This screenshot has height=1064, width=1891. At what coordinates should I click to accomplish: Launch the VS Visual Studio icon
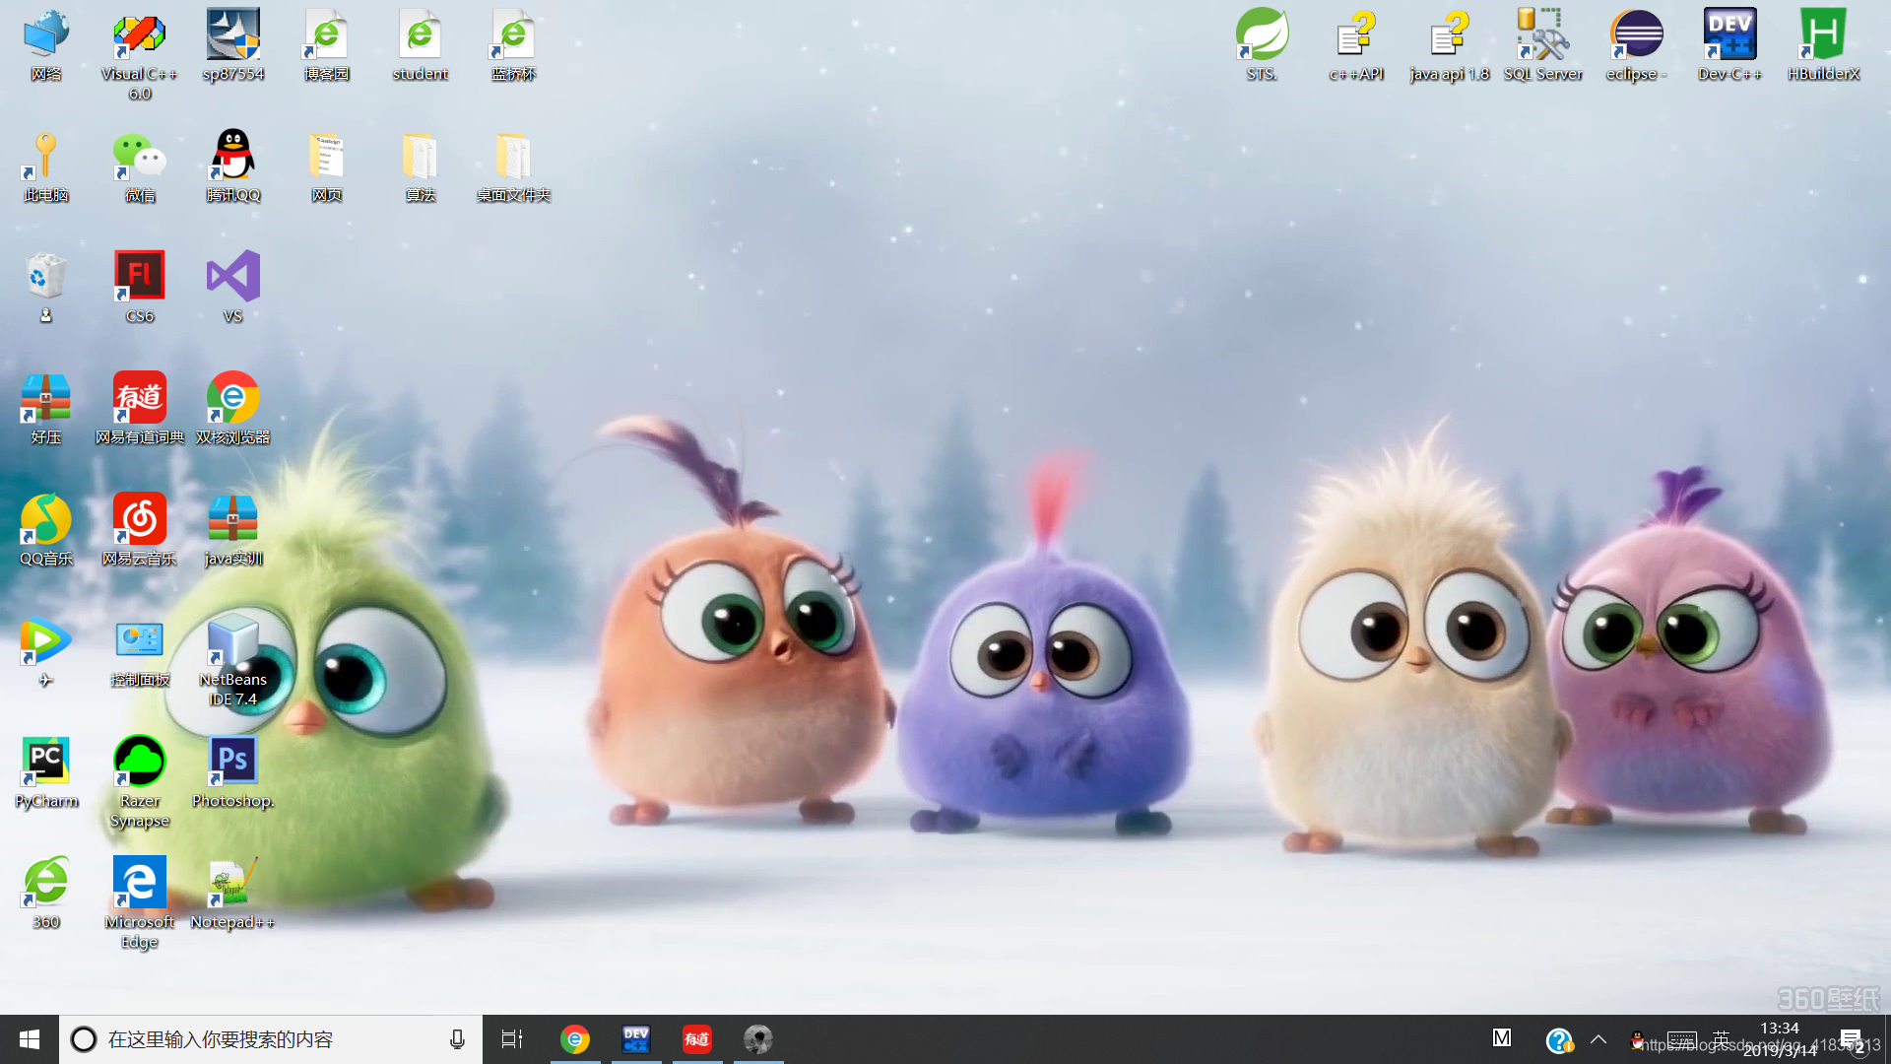[x=233, y=288]
